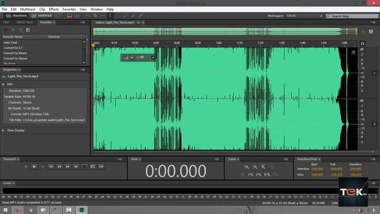Switch to Multitrack editor view
Screen dimensions: 380x214
[x=42, y=16]
